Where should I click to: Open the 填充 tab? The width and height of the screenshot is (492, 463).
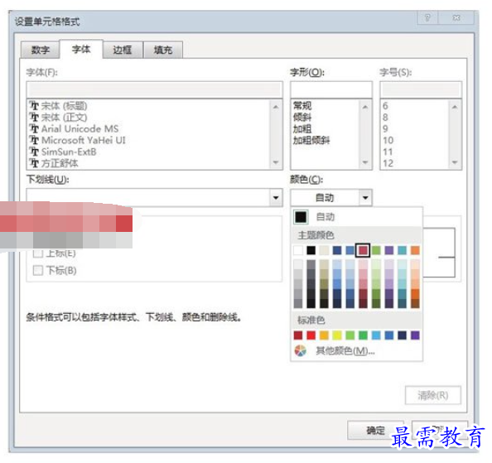coord(163,50)
